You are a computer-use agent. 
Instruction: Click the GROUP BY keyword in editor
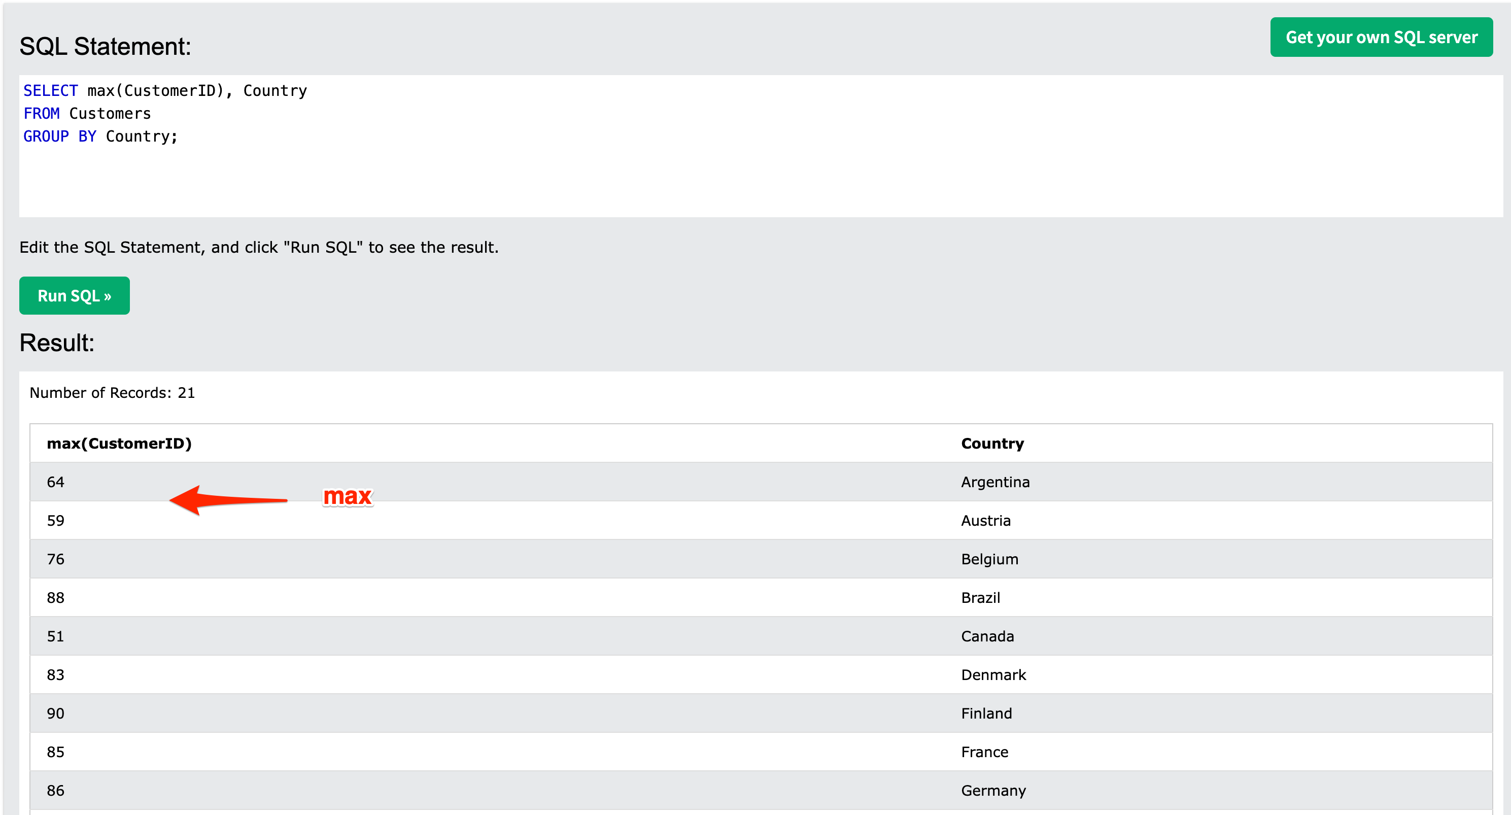coord(59,136)
